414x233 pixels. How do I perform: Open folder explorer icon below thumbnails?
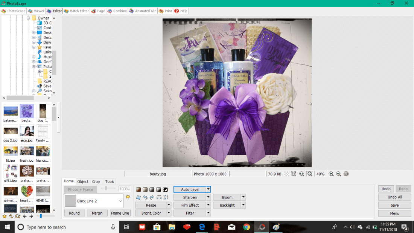point(18,216)
